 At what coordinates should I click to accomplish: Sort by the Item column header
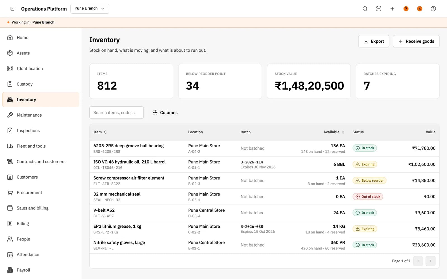click(x=100, y=132)
